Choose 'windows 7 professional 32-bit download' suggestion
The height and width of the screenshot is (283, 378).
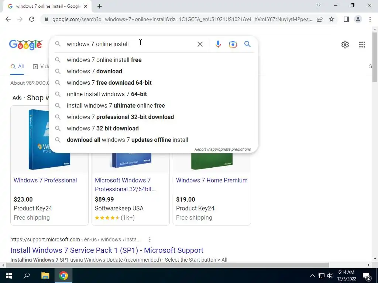coord(154,117)
